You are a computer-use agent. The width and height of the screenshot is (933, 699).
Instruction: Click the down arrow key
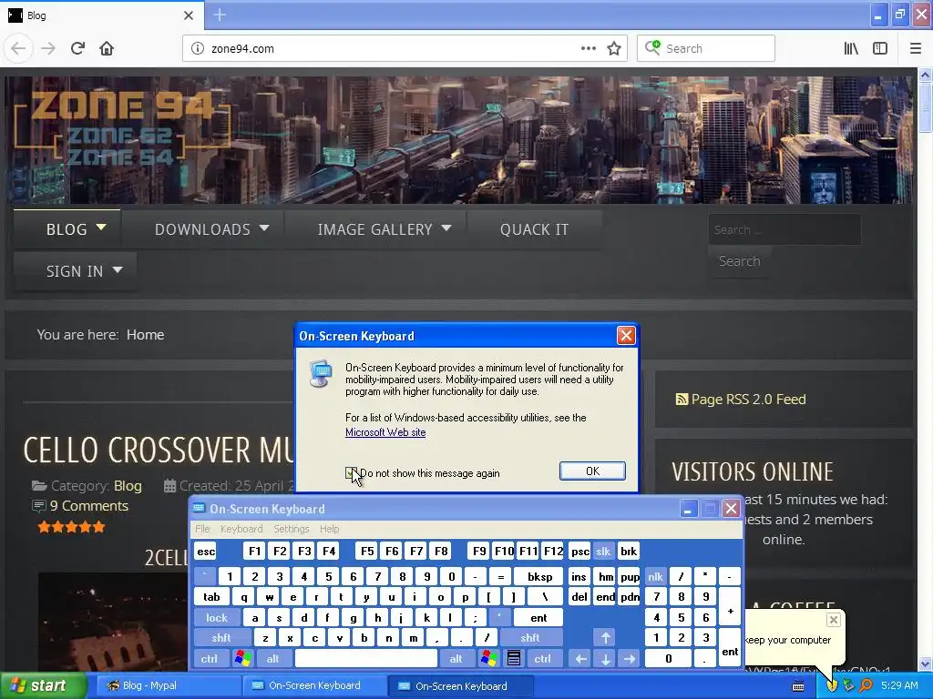[x=605, y=658]
